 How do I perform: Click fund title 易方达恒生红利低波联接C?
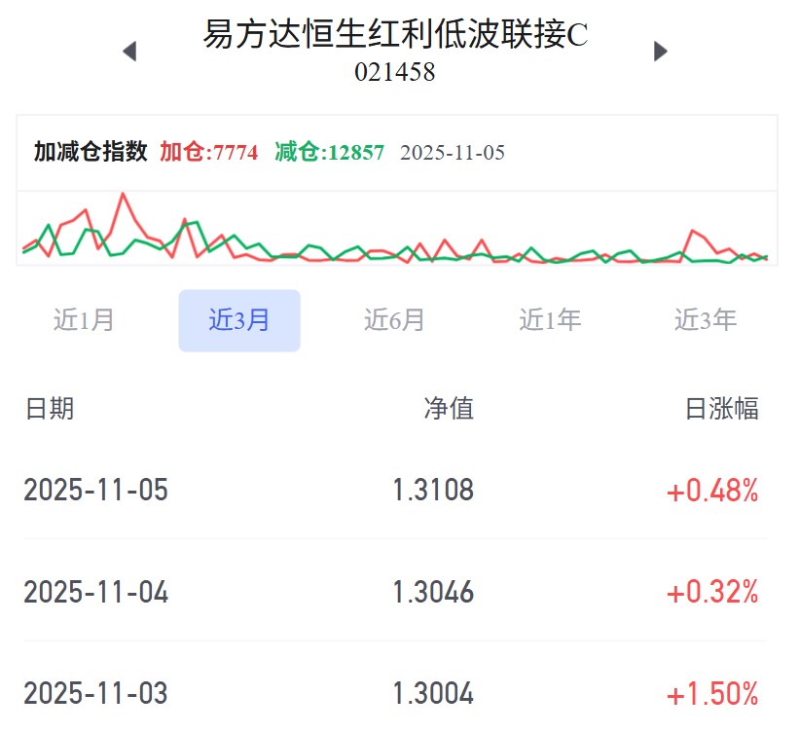click(x=395, y=35)
